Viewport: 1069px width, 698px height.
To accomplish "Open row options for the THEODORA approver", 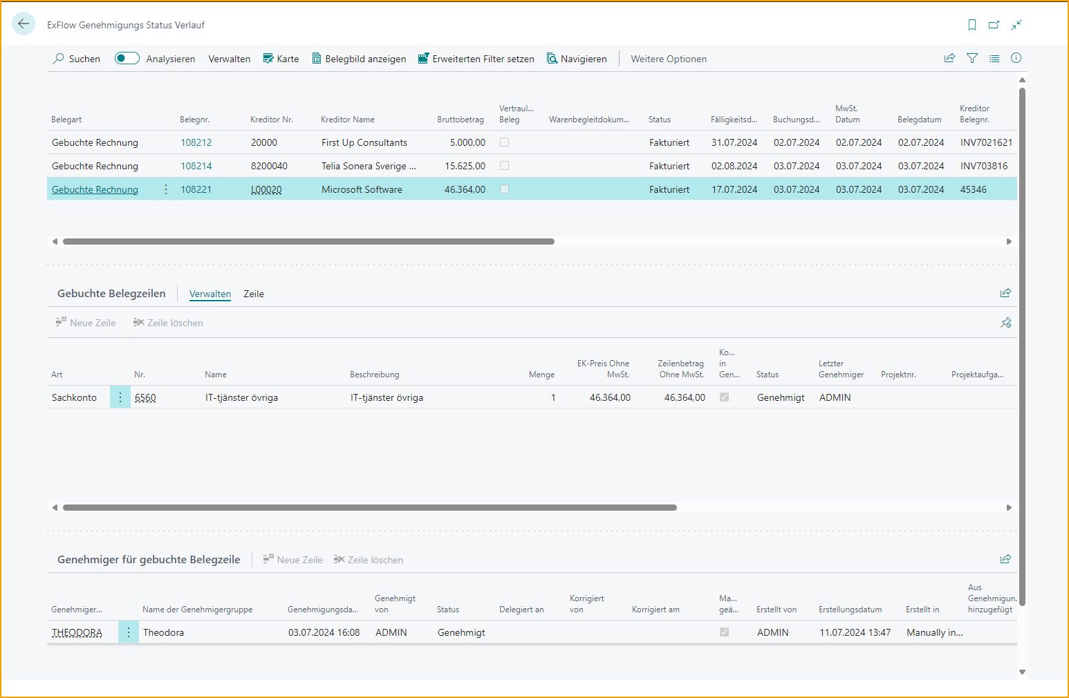I will 129,632.
